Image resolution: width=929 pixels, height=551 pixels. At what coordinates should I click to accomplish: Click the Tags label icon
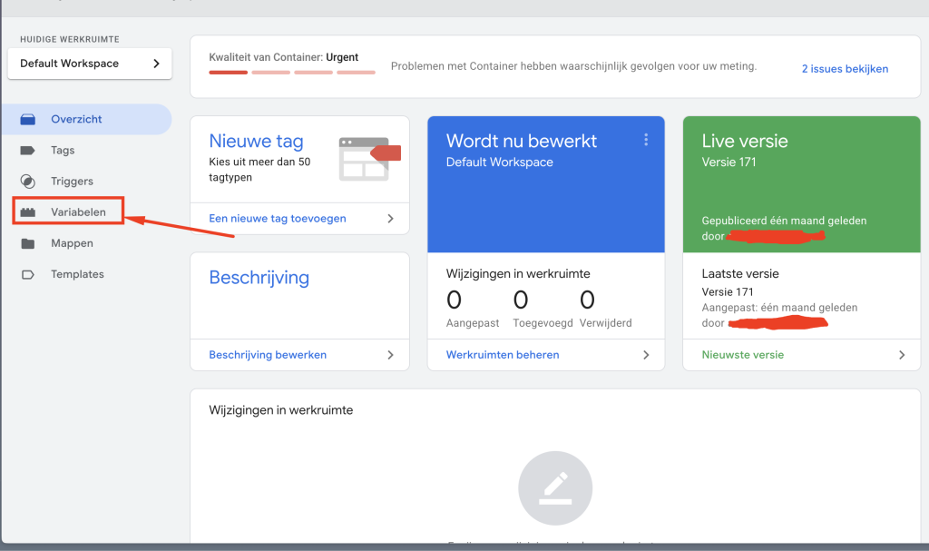pos(28,150)
